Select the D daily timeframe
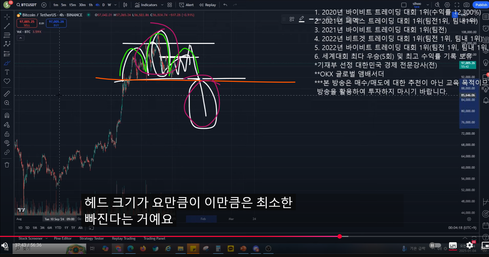This screenshot has width=489, height=257. point(103,5)
